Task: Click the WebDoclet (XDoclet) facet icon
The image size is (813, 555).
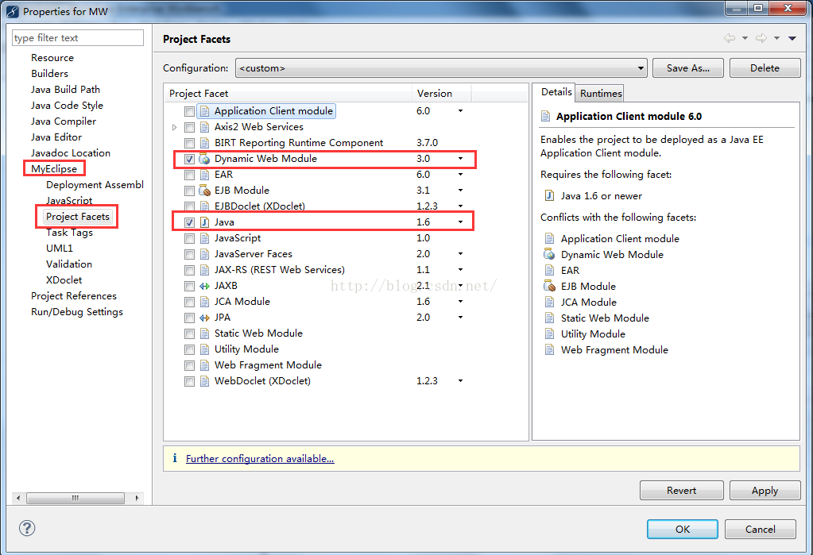Action: pyautogui.click(x=204, y=381)
